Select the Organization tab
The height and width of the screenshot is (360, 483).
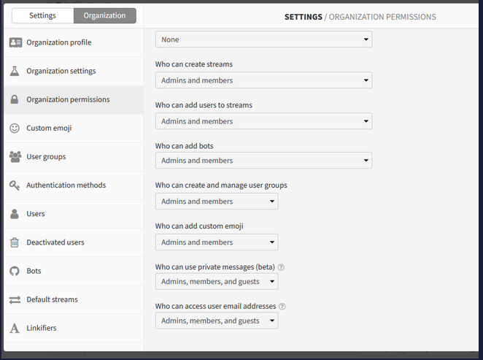[x=105, y=15]
